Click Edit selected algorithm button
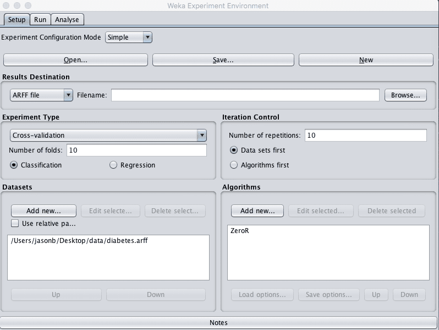Image resolution: width=439 pixels, height=330 pixels. [321, 211]
